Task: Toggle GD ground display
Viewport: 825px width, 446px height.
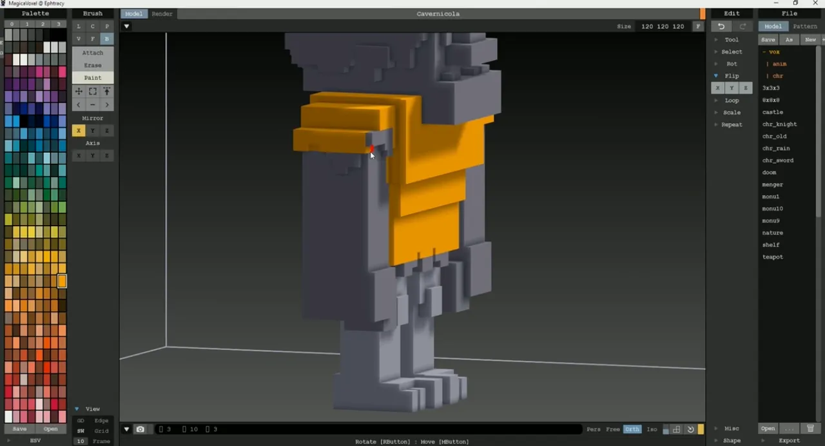Action: (x=81, y=421)
